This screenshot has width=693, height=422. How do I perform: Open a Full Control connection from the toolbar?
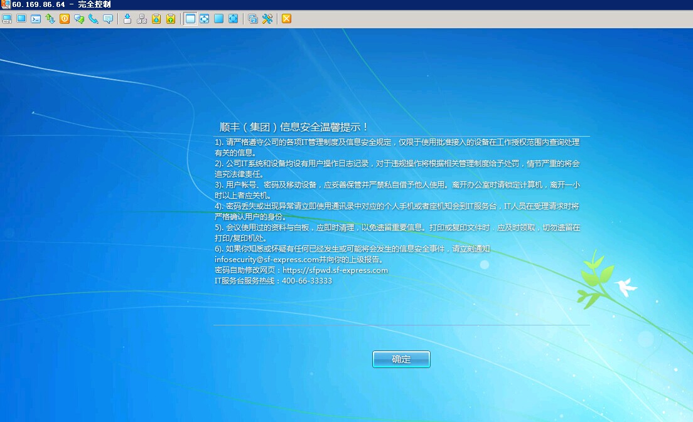tap(7, 19)
